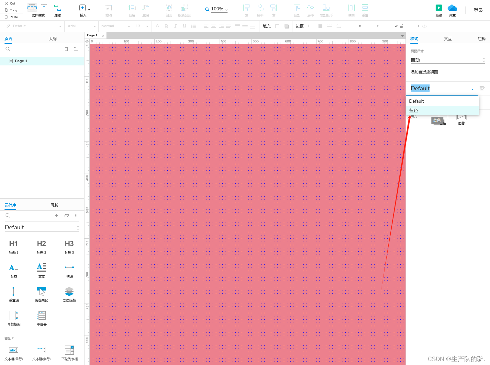Click the 控点 points tool

pos(109,11)
